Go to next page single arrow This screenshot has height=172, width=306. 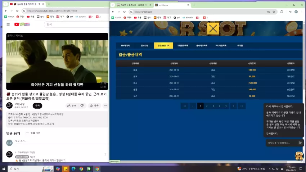233,106
